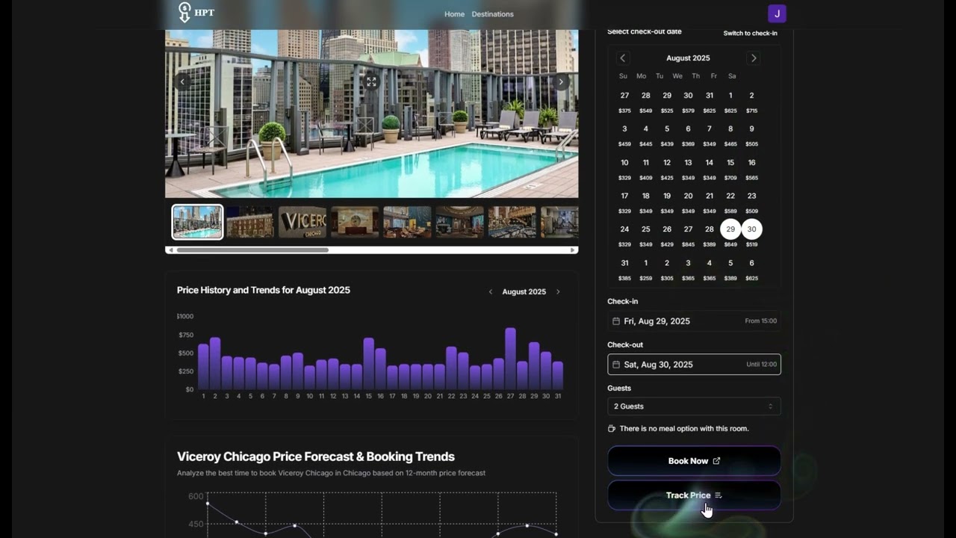Screen dimensions: 956x538
Task: Select August 29 in the calendar
Action: click(730, 229)
